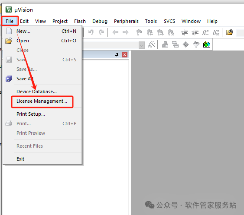The image size is (244, 215).
Task: Open the SVCS menu
Action: point(169,21)
